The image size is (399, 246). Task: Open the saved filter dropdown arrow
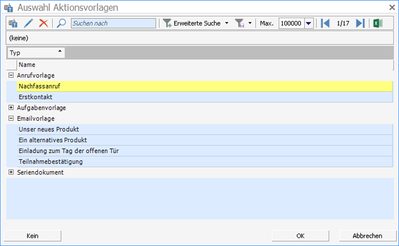click(x=250, y=23)
